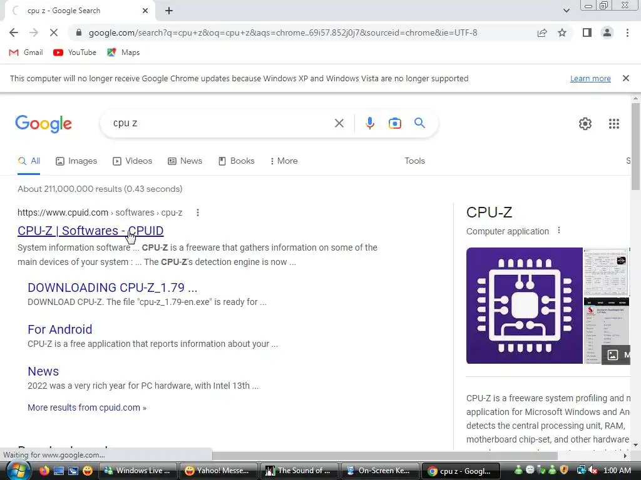Switch to Books results
Image resolution: width=641 pixels, height=480 pixels.
237,161
